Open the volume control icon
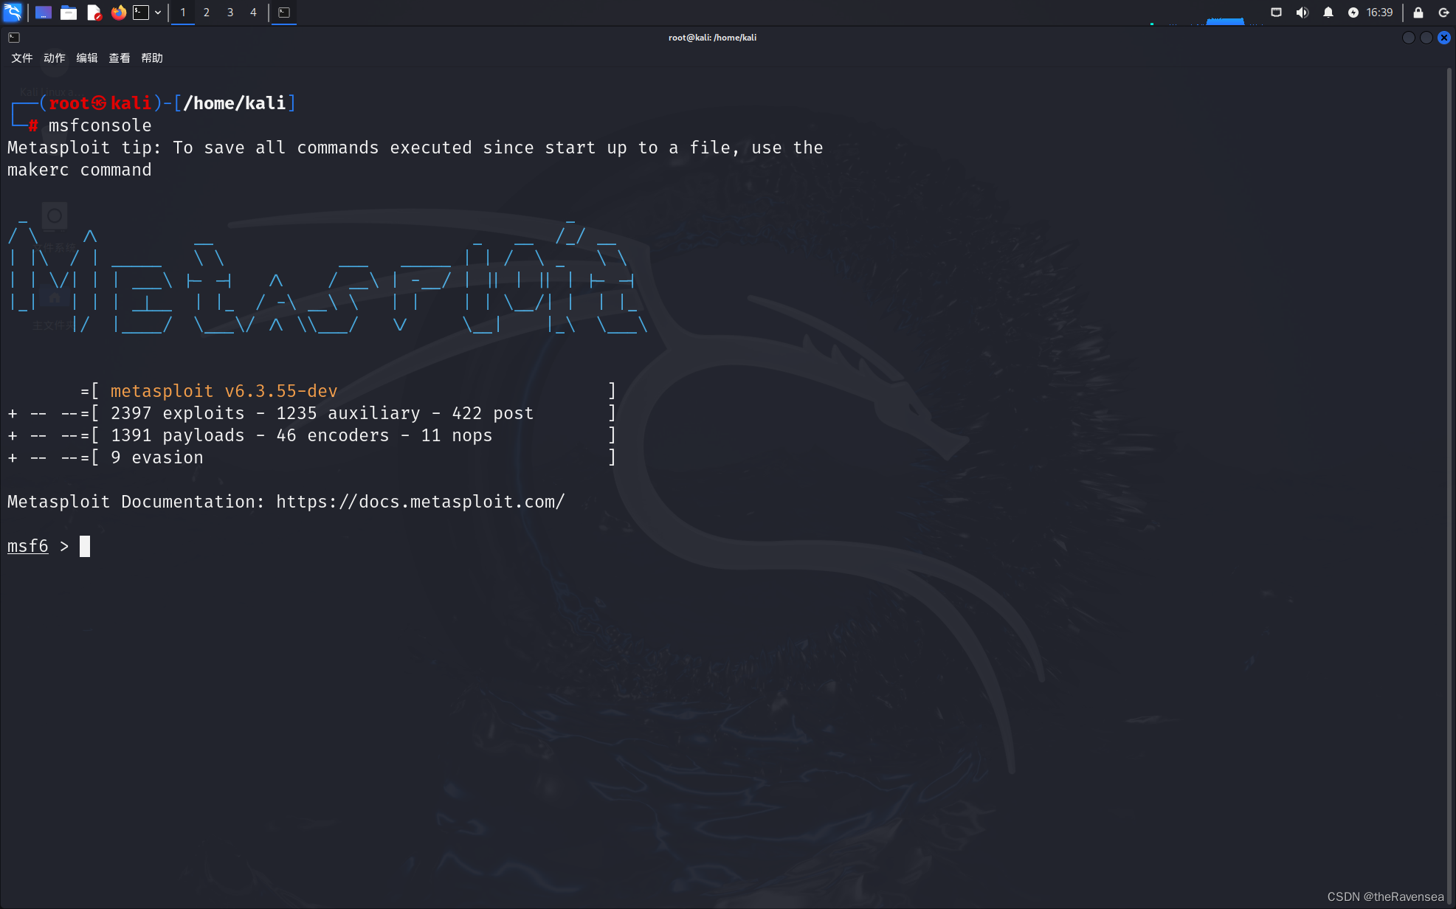The image size is (1456, 909). [1303, 13]
